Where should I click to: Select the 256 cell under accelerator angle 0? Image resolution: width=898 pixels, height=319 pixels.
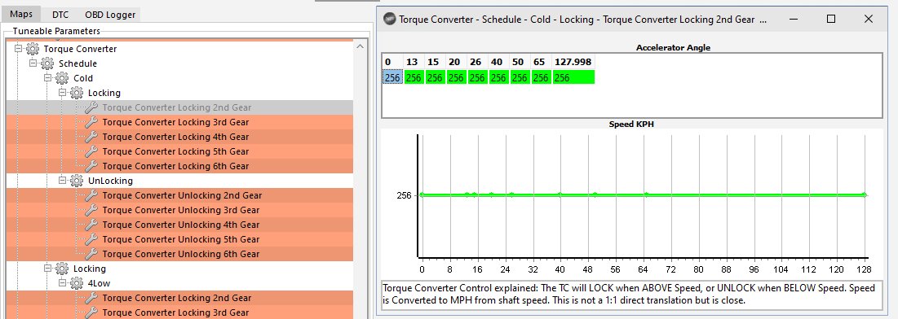pos(392,77)
